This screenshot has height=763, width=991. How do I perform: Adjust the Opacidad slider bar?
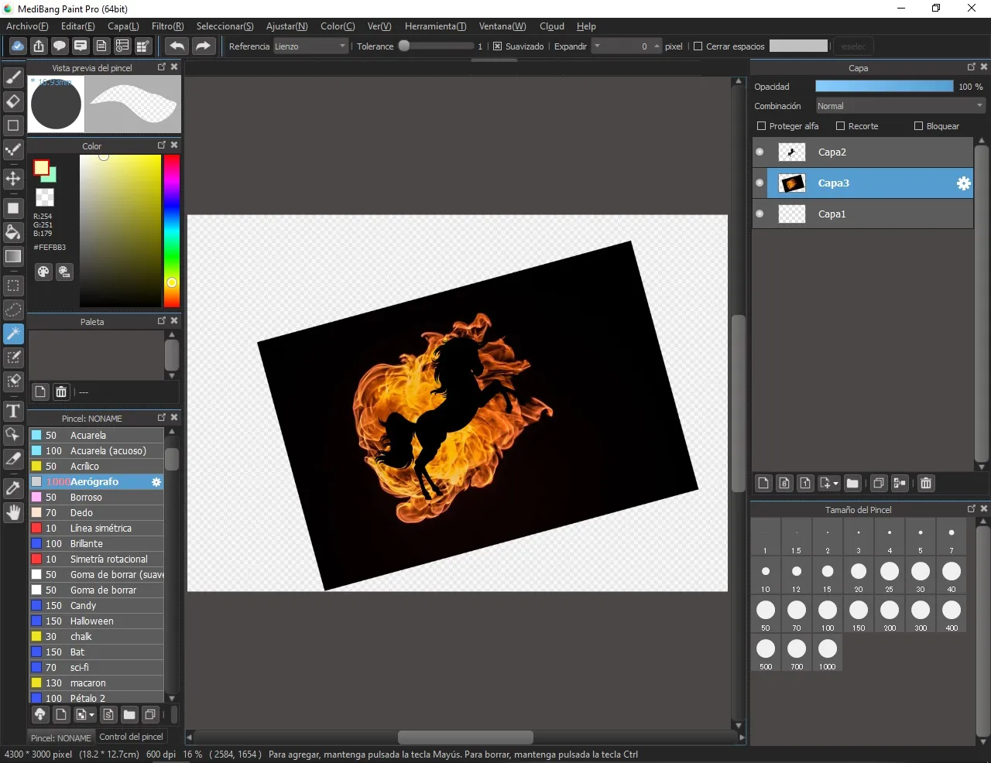[x=884, y=87]
